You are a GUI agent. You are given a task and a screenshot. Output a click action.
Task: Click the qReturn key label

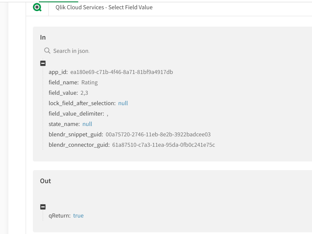[x=59, y=216]
